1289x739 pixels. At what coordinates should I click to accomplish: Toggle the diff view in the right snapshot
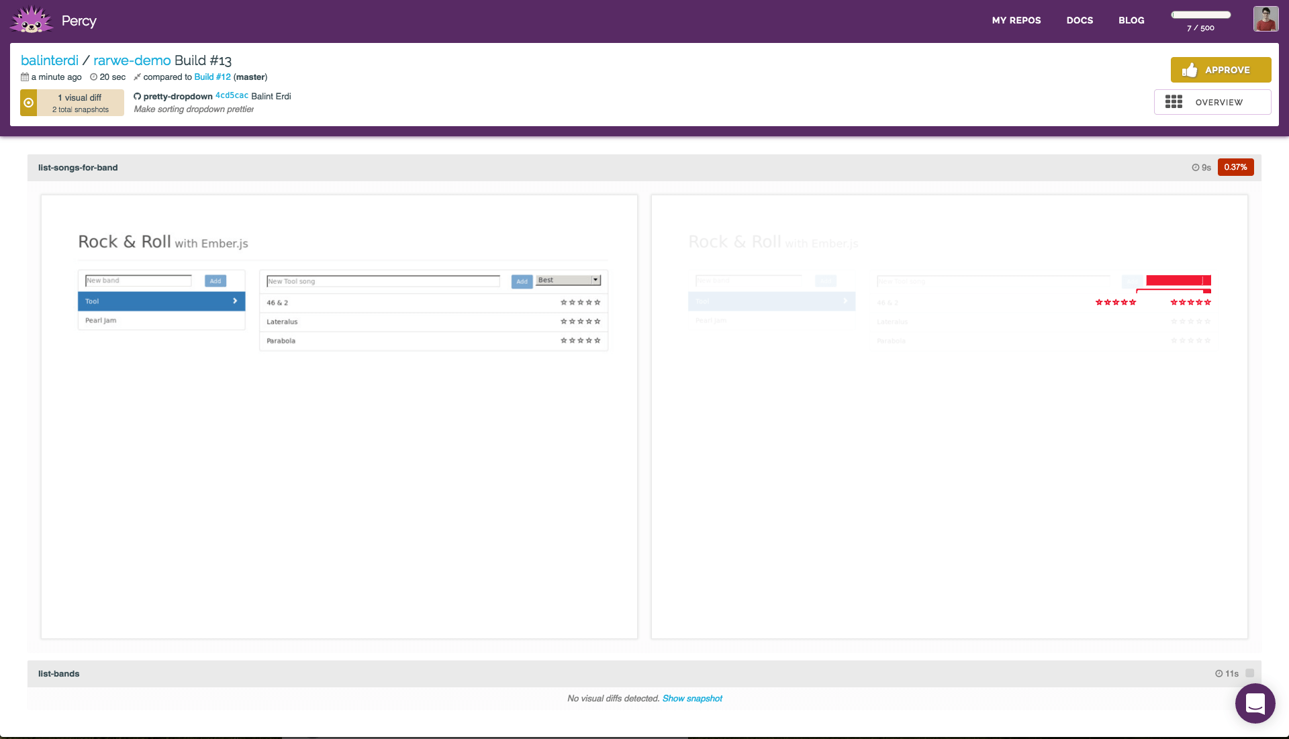[949, 416]
